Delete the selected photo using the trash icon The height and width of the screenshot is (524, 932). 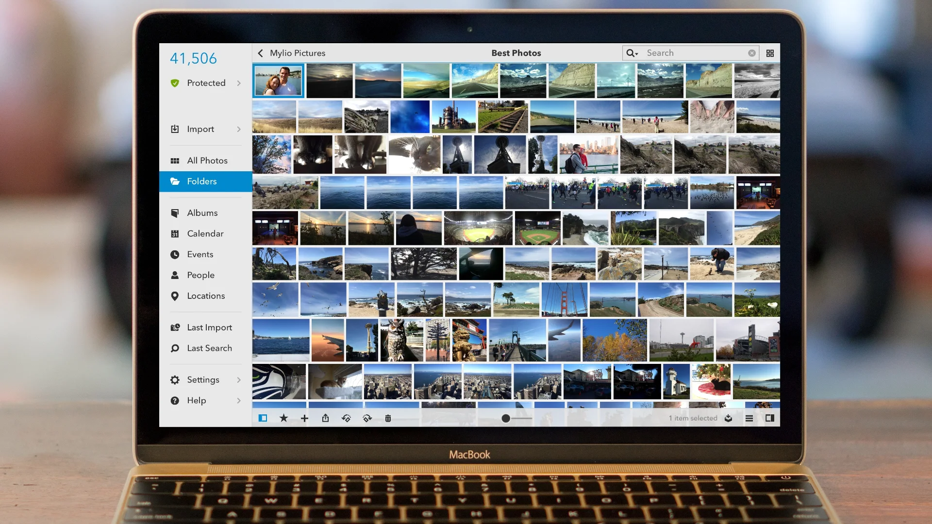pyautogui.click(x=388, y=418)
